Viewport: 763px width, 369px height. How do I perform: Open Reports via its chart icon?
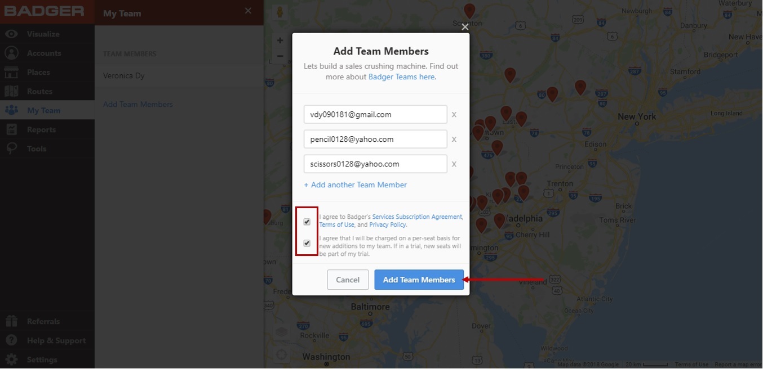11,129
